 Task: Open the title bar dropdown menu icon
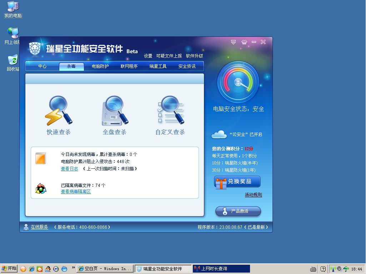coord(233,42)
